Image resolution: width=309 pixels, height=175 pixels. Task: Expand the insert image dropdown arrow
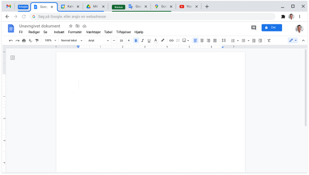188,41
